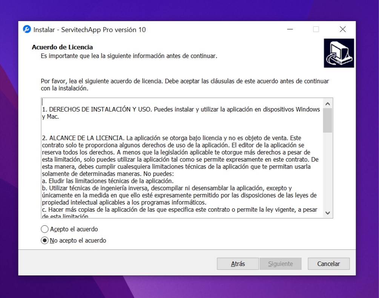Click '1. DERECHOS DE INSTALACIÓN Y USO' clause
The width and height of the screenshot is (379, 298).
tap(181, 113)
